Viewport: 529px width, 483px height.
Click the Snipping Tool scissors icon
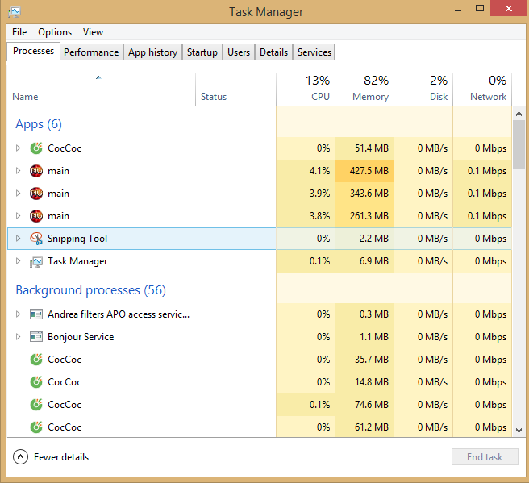(36, 239)
